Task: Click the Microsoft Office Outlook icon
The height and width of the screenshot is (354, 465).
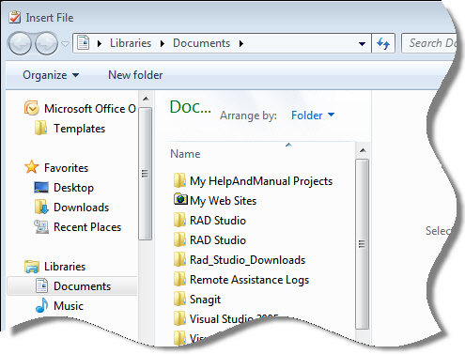Action: click(32, 108)
